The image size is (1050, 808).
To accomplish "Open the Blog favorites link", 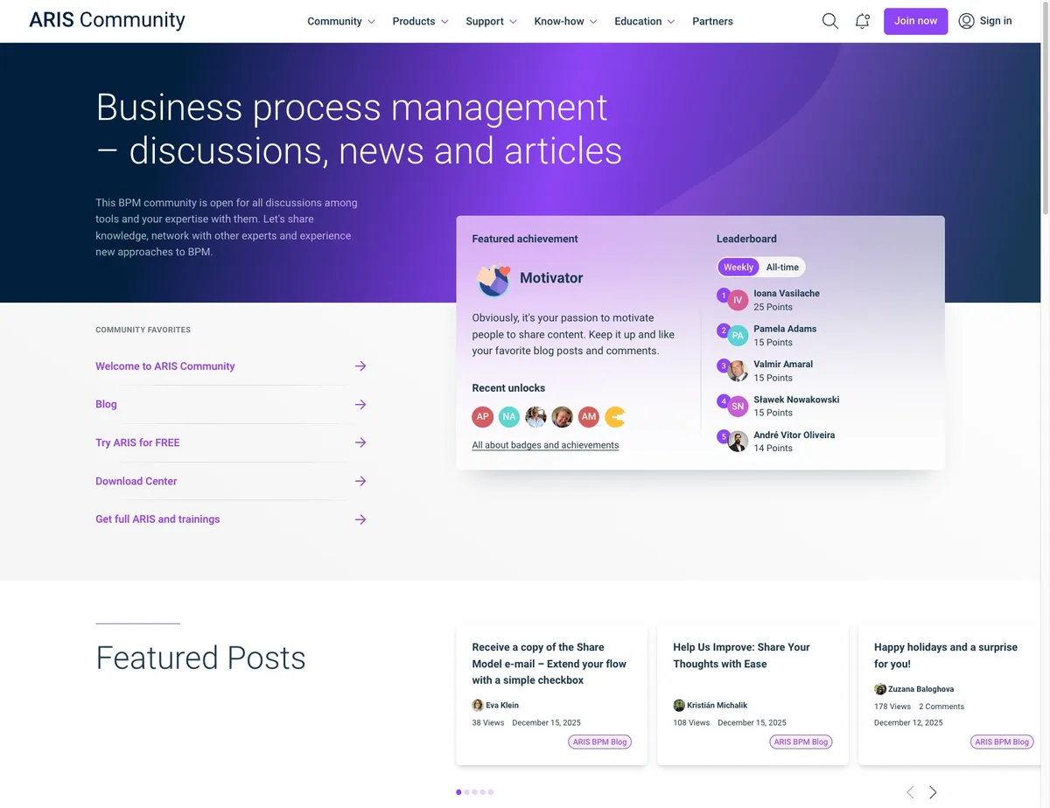I will (x=106, y=404).
